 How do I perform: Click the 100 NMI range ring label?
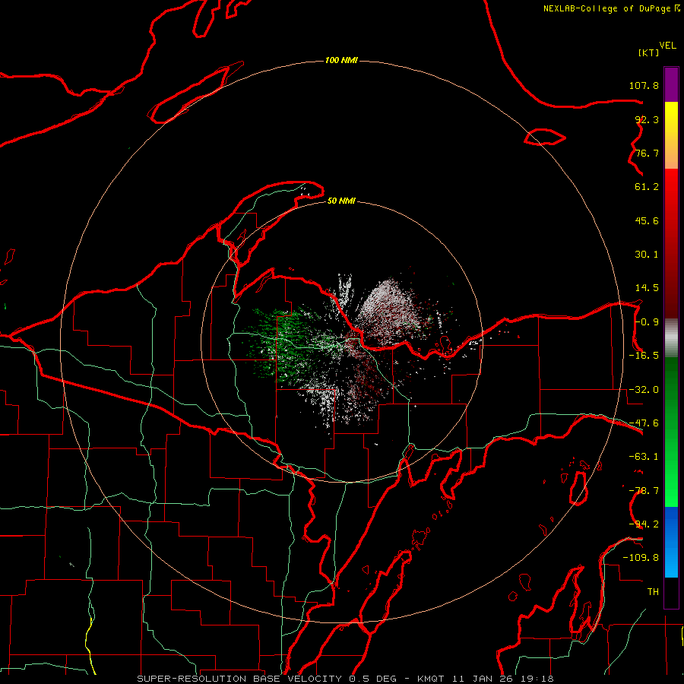(x=341, y=60)
